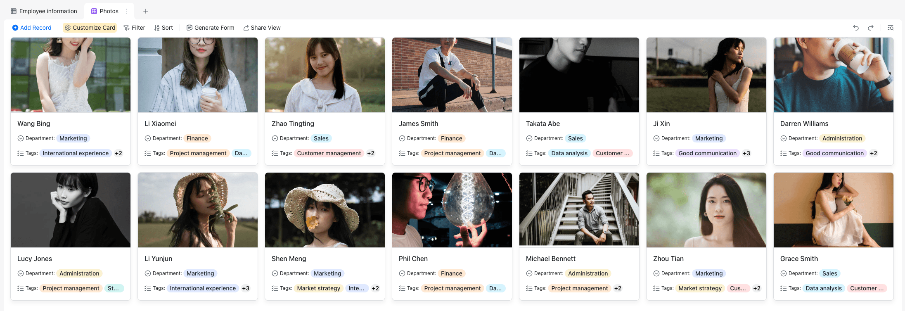
Task: Click Project management tag on Phil Chen card
Action: tap(452, 288)
